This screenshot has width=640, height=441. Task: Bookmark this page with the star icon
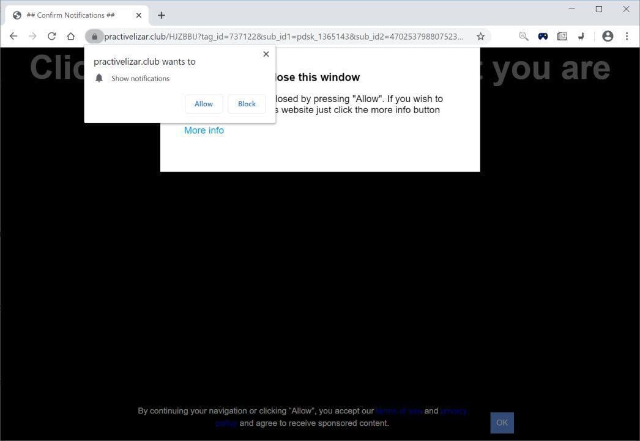pyautogui.click(x=480, y=37)
